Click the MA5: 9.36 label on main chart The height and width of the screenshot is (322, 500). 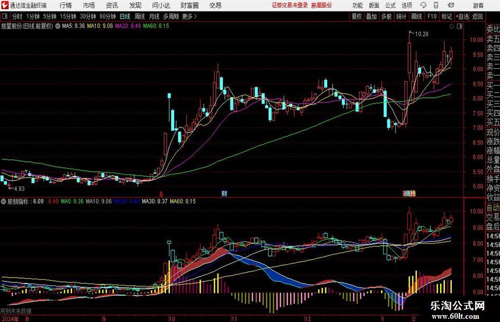click(74, 26)
